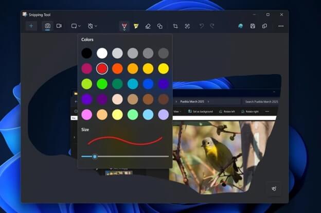This screenshot has width=321, height=213.
Task: Choose the royal blue swatch
Action: pyautogui.click(x=148, y=84)
